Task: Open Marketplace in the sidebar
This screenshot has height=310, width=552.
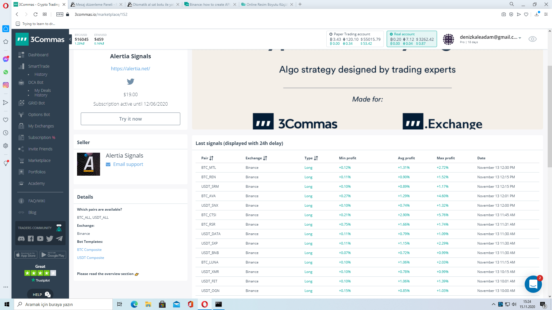Action: tap(39, 160)
